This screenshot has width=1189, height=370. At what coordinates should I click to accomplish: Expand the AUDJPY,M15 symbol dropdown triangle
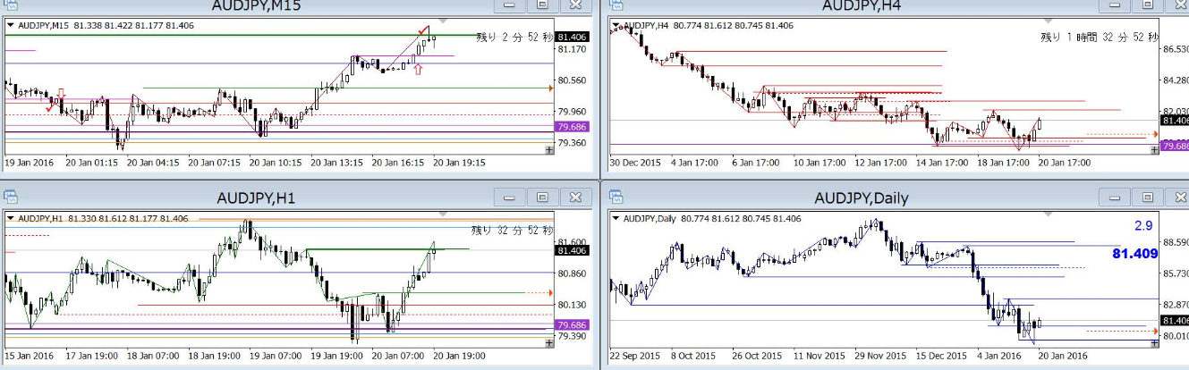click(x=11, y=25)
